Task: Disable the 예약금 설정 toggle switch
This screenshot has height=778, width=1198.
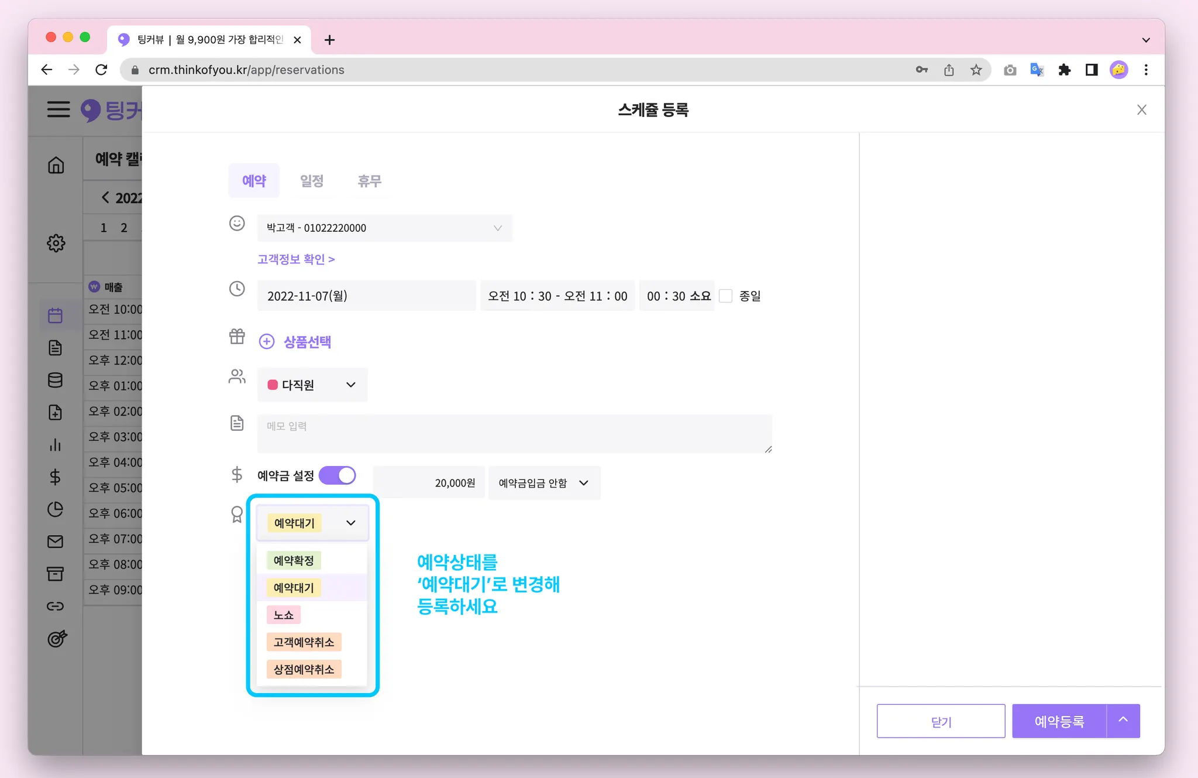Action: coord(338,475)
